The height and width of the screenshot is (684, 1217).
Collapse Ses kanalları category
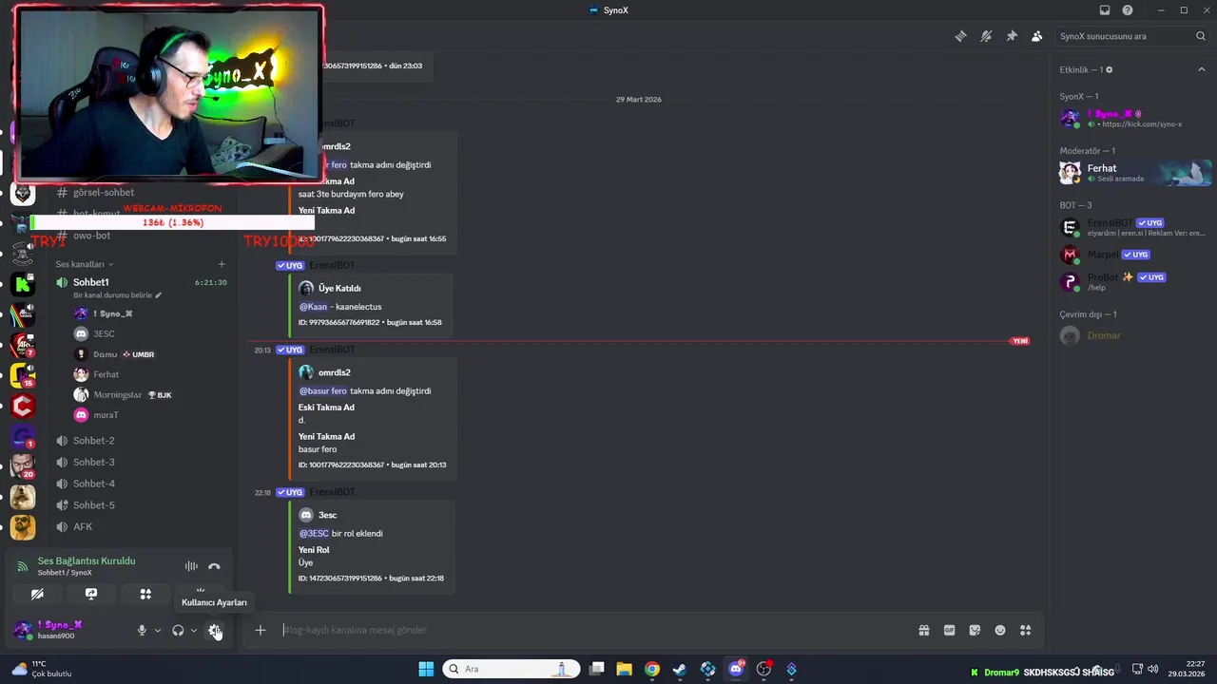pos(85,264)
